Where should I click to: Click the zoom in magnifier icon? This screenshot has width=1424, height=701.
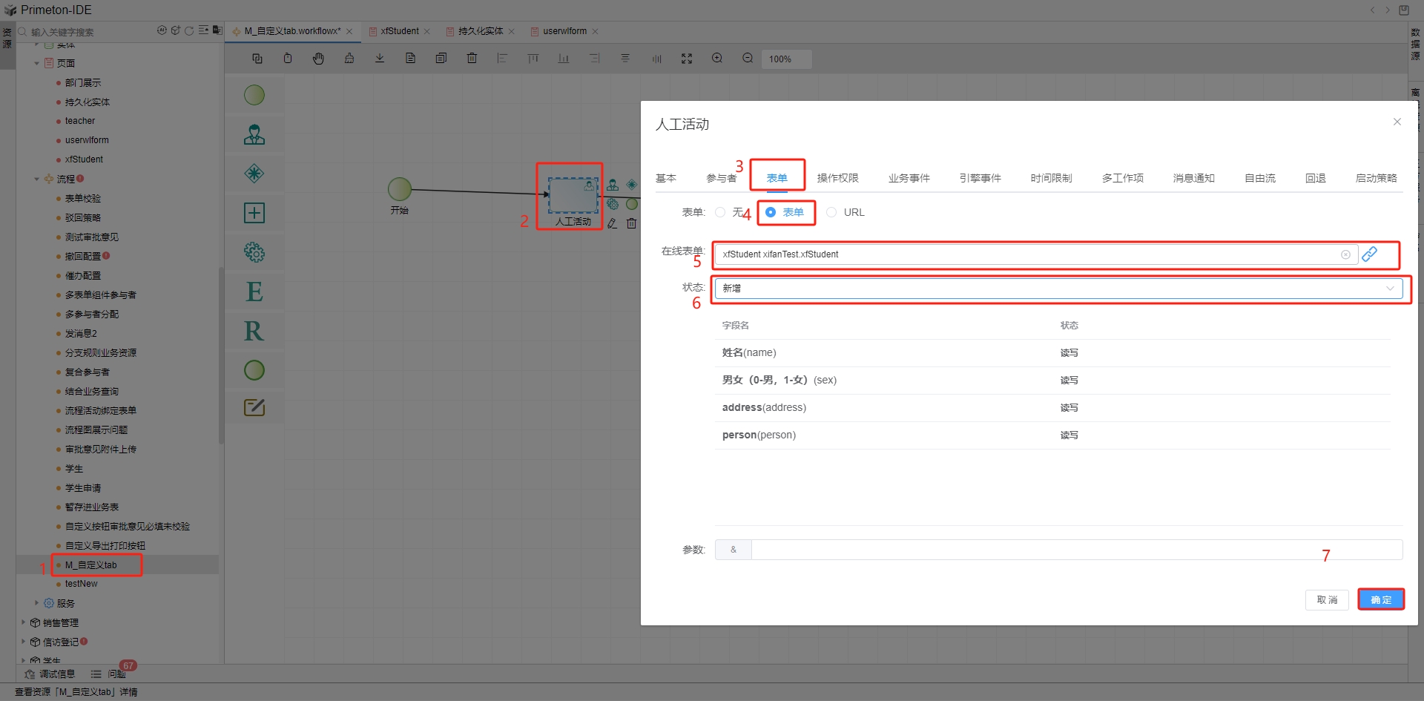717,59
